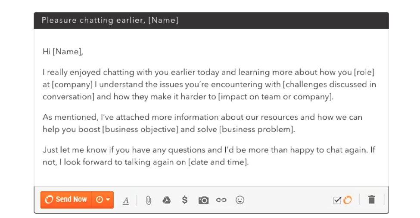
Task: Click the Send Now button
Action: coord(66,199)
